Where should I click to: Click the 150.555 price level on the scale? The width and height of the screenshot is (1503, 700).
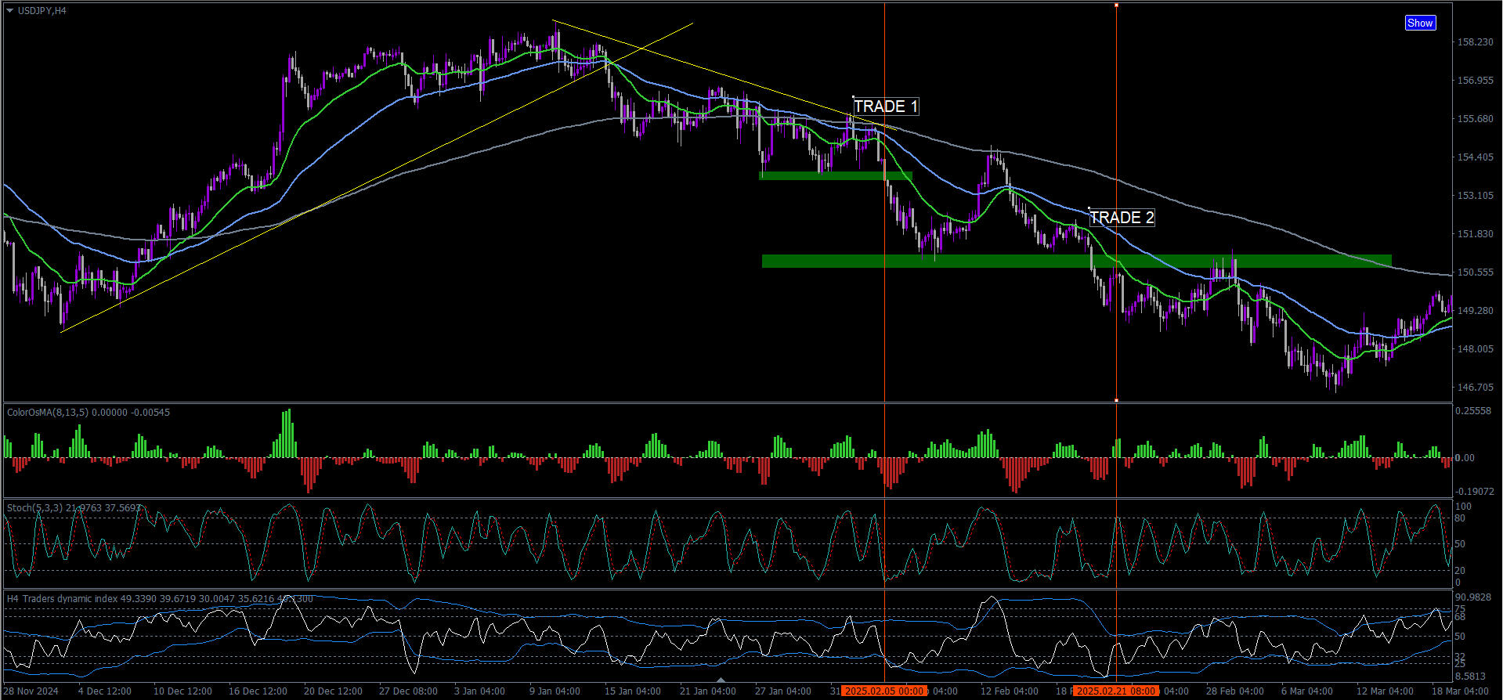[1474, 272]
